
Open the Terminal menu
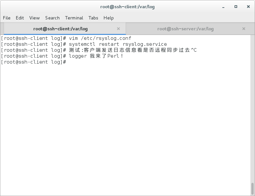click(74, 18)
